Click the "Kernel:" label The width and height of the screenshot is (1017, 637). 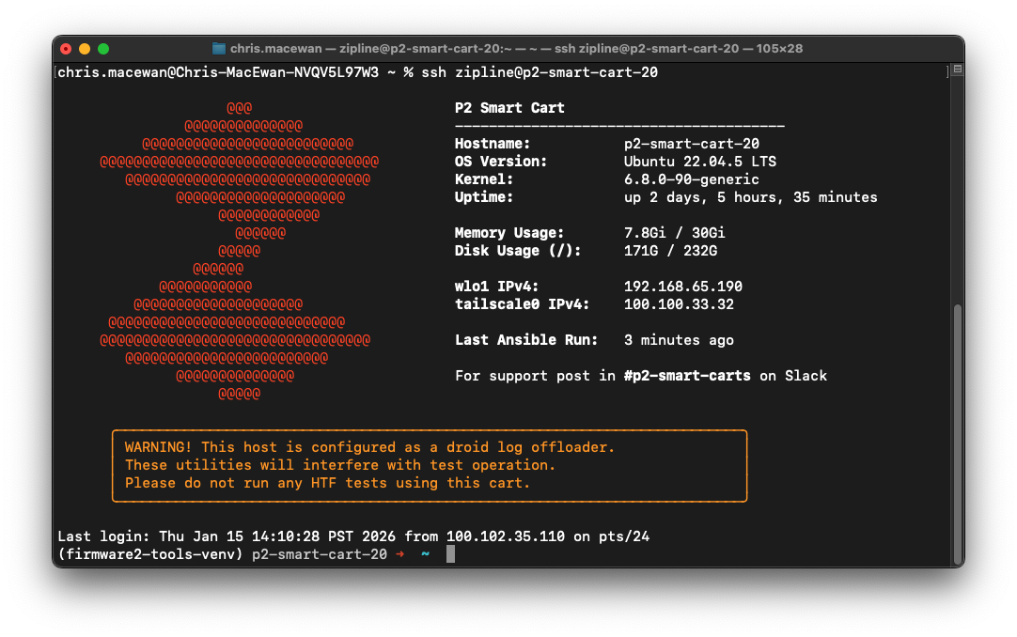[x=484, y=179]
